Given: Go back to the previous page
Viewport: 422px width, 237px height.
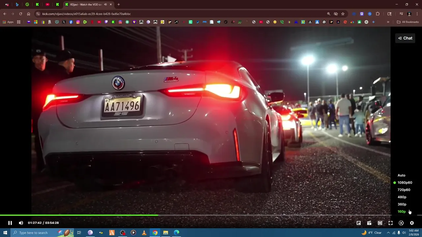Looking at the screenshot, I should click(5, 14).
